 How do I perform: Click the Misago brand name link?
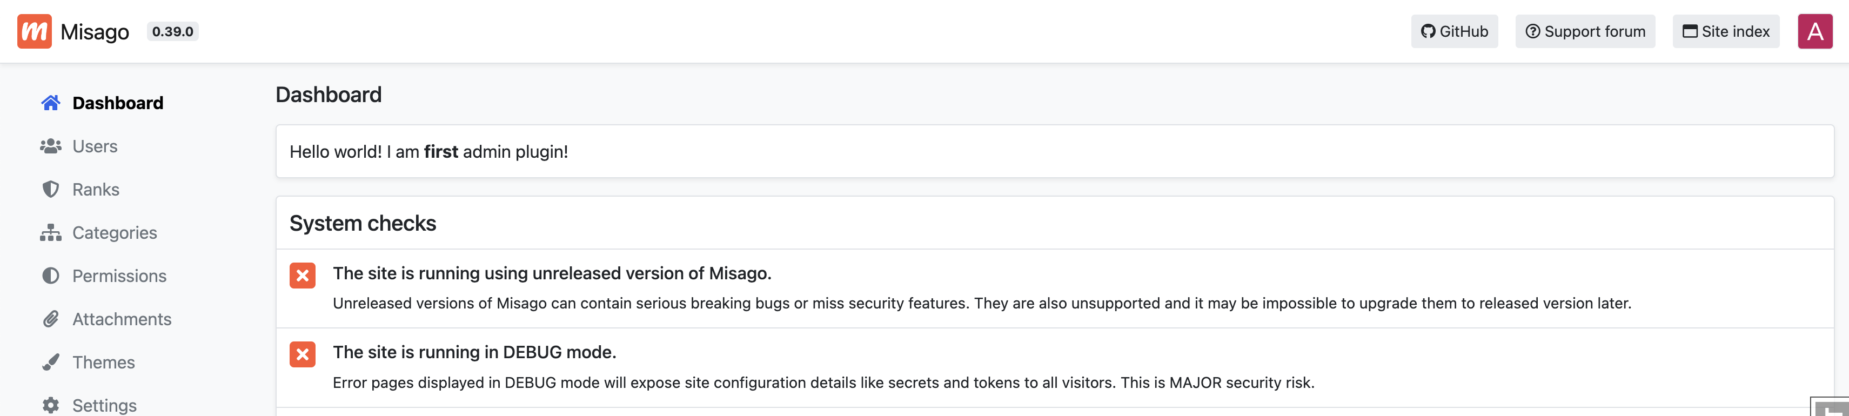pyautogui.click(x=95, y=31)
